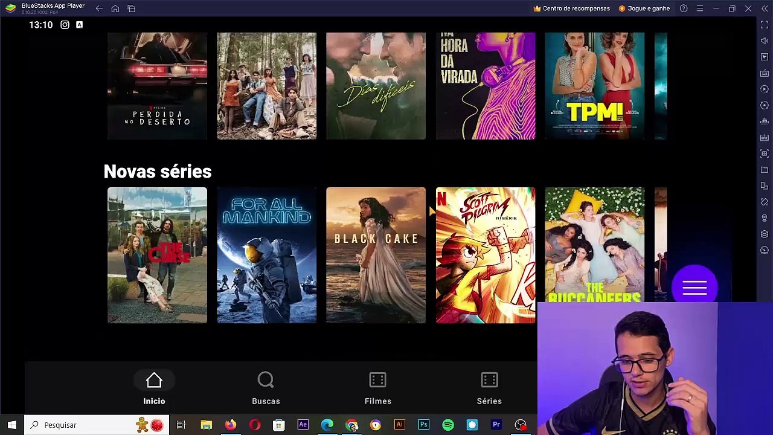
Task: Open the Windows Start menu
Action: point(12,425)
